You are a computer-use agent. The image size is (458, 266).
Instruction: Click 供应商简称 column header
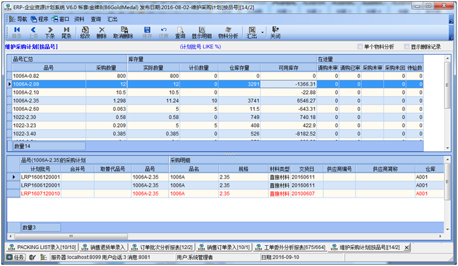385,169
